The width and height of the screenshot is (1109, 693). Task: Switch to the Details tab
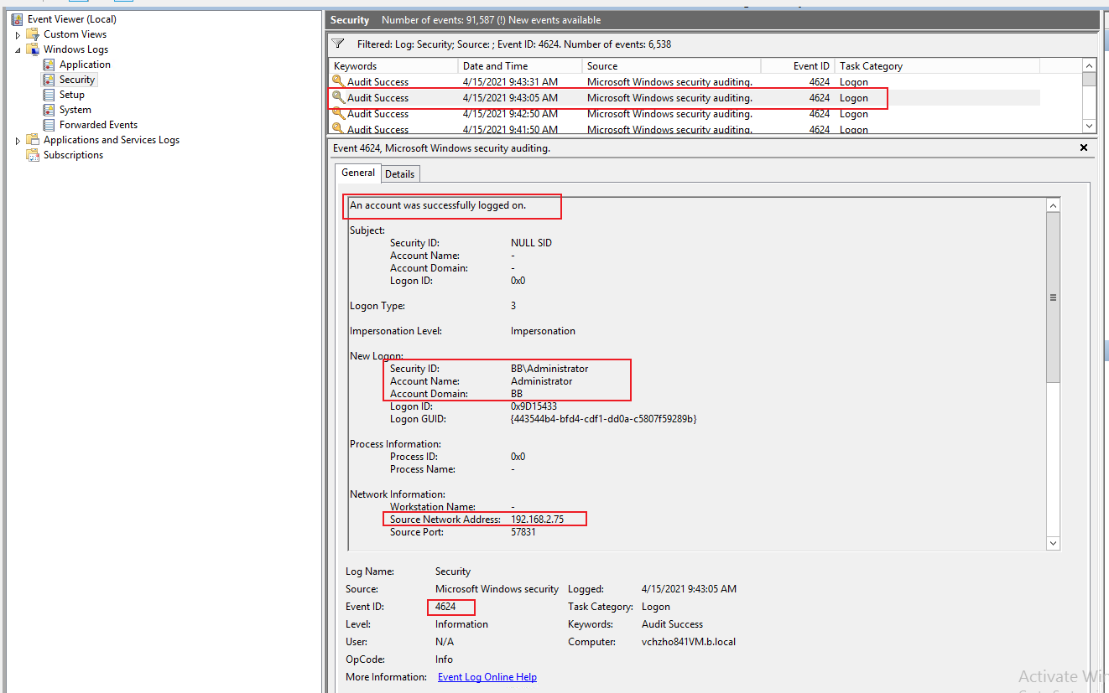click(x=400, y=173)
